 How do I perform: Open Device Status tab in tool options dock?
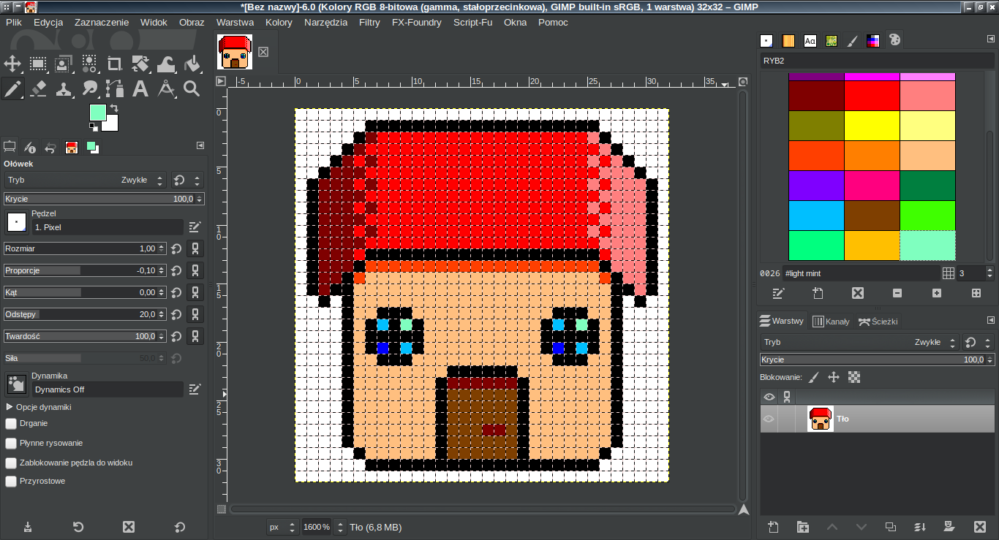tap(30, 147)
